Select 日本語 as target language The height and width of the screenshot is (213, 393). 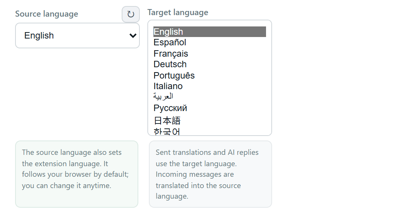209,120
